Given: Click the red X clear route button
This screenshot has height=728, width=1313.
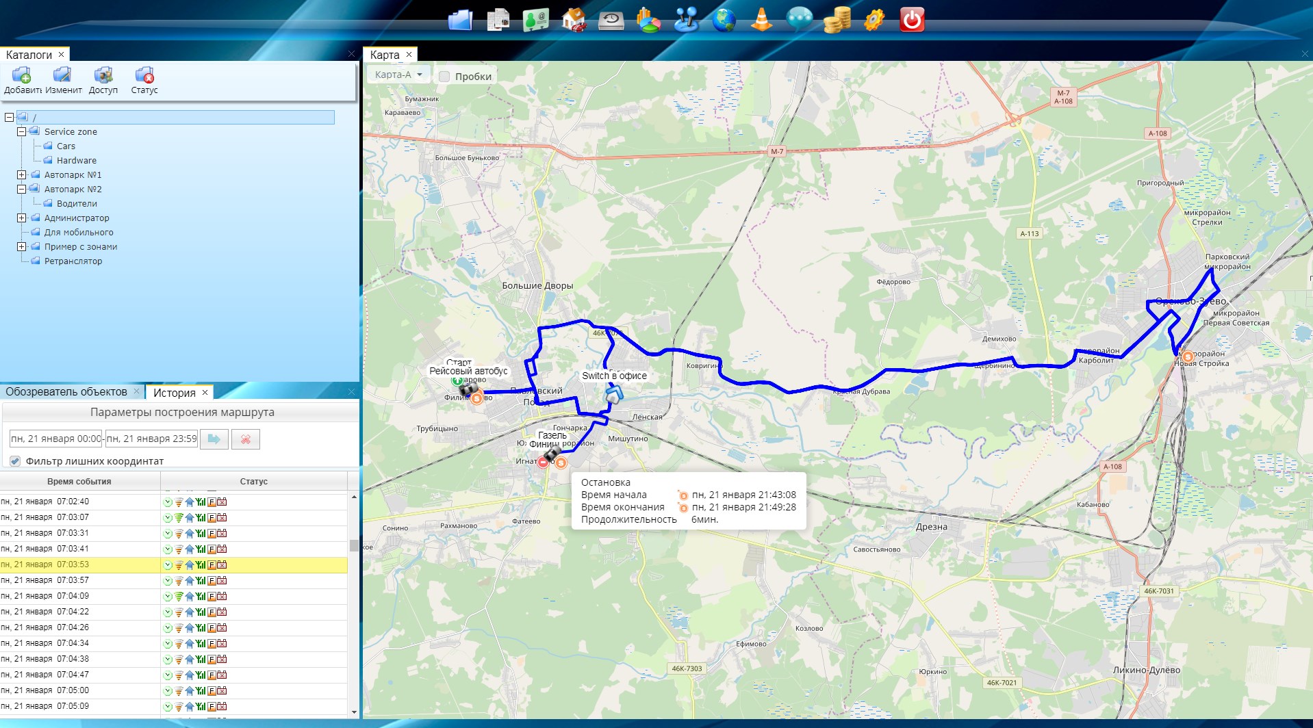Looking at the screenshot, I should pyautogui.click(x=246, y=439).
